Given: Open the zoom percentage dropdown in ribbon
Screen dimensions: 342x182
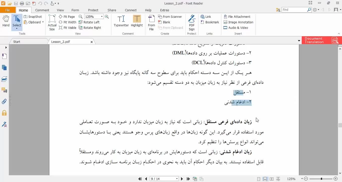Looking at the screenshot, I should [102, 17].
